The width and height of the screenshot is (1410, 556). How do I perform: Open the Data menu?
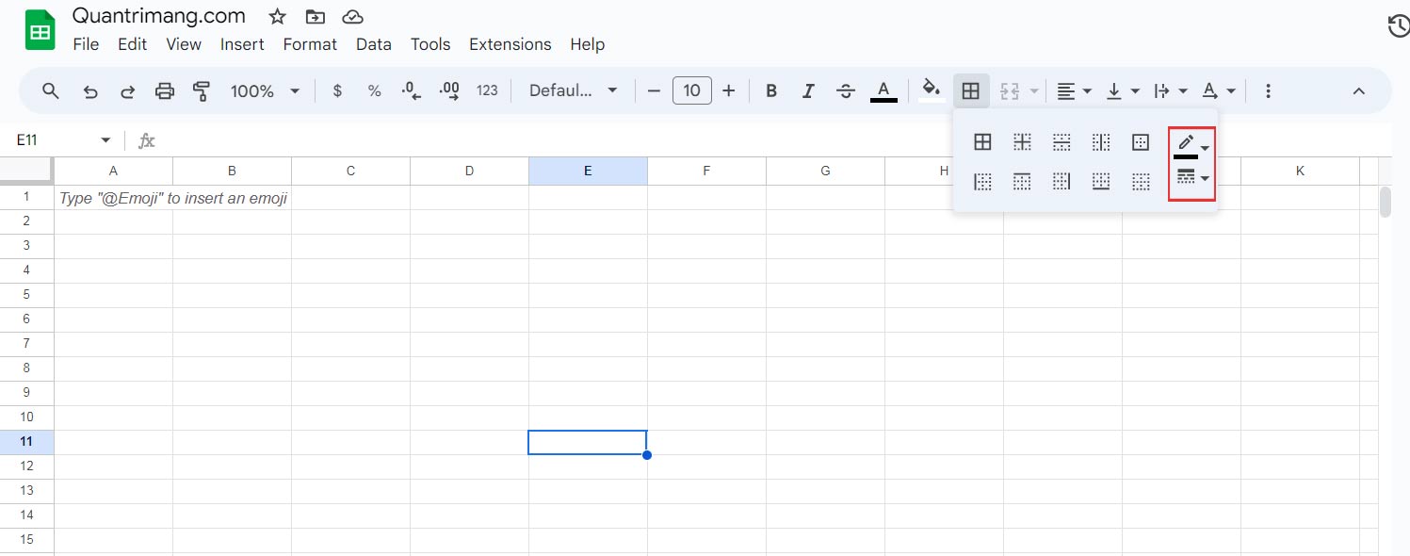pos(373,44)
